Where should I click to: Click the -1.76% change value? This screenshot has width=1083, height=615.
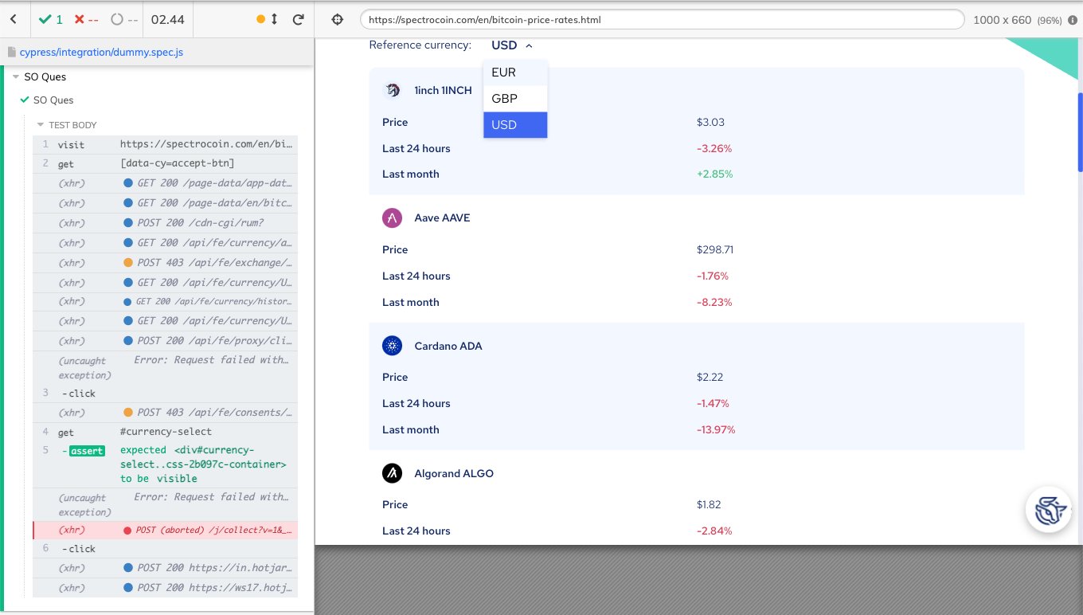[713, 276]
